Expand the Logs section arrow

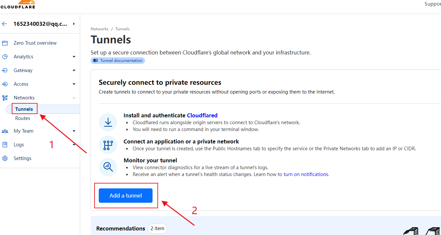(x=74, y=145)
